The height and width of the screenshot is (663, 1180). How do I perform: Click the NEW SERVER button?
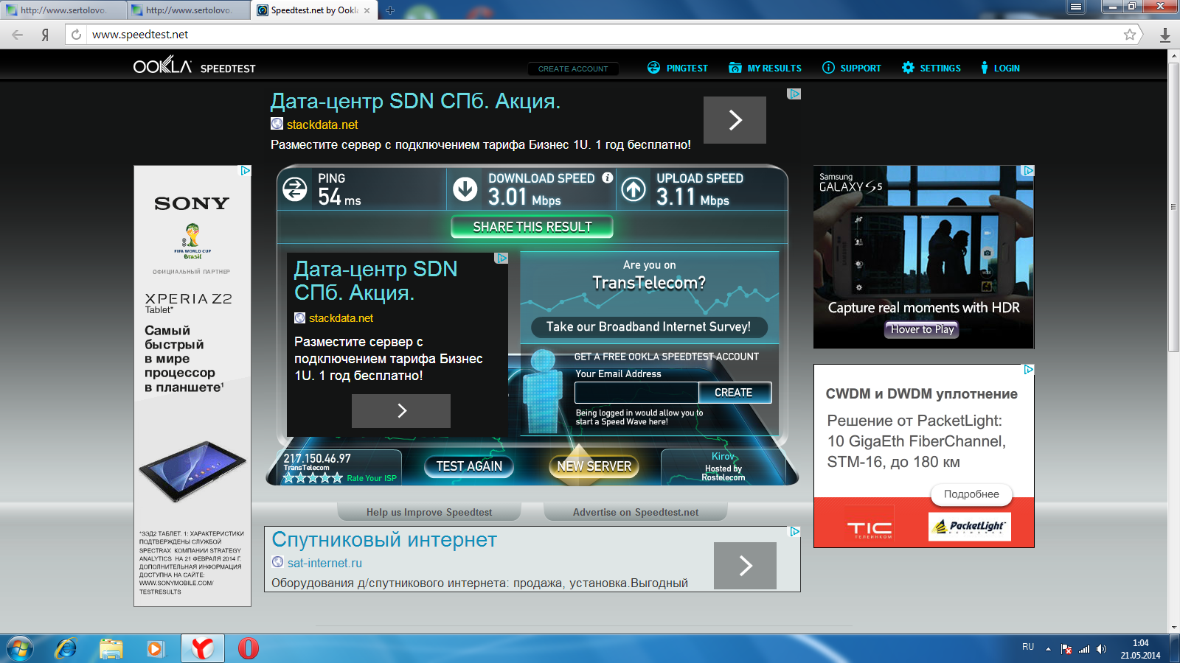click(x=594, y=466)
